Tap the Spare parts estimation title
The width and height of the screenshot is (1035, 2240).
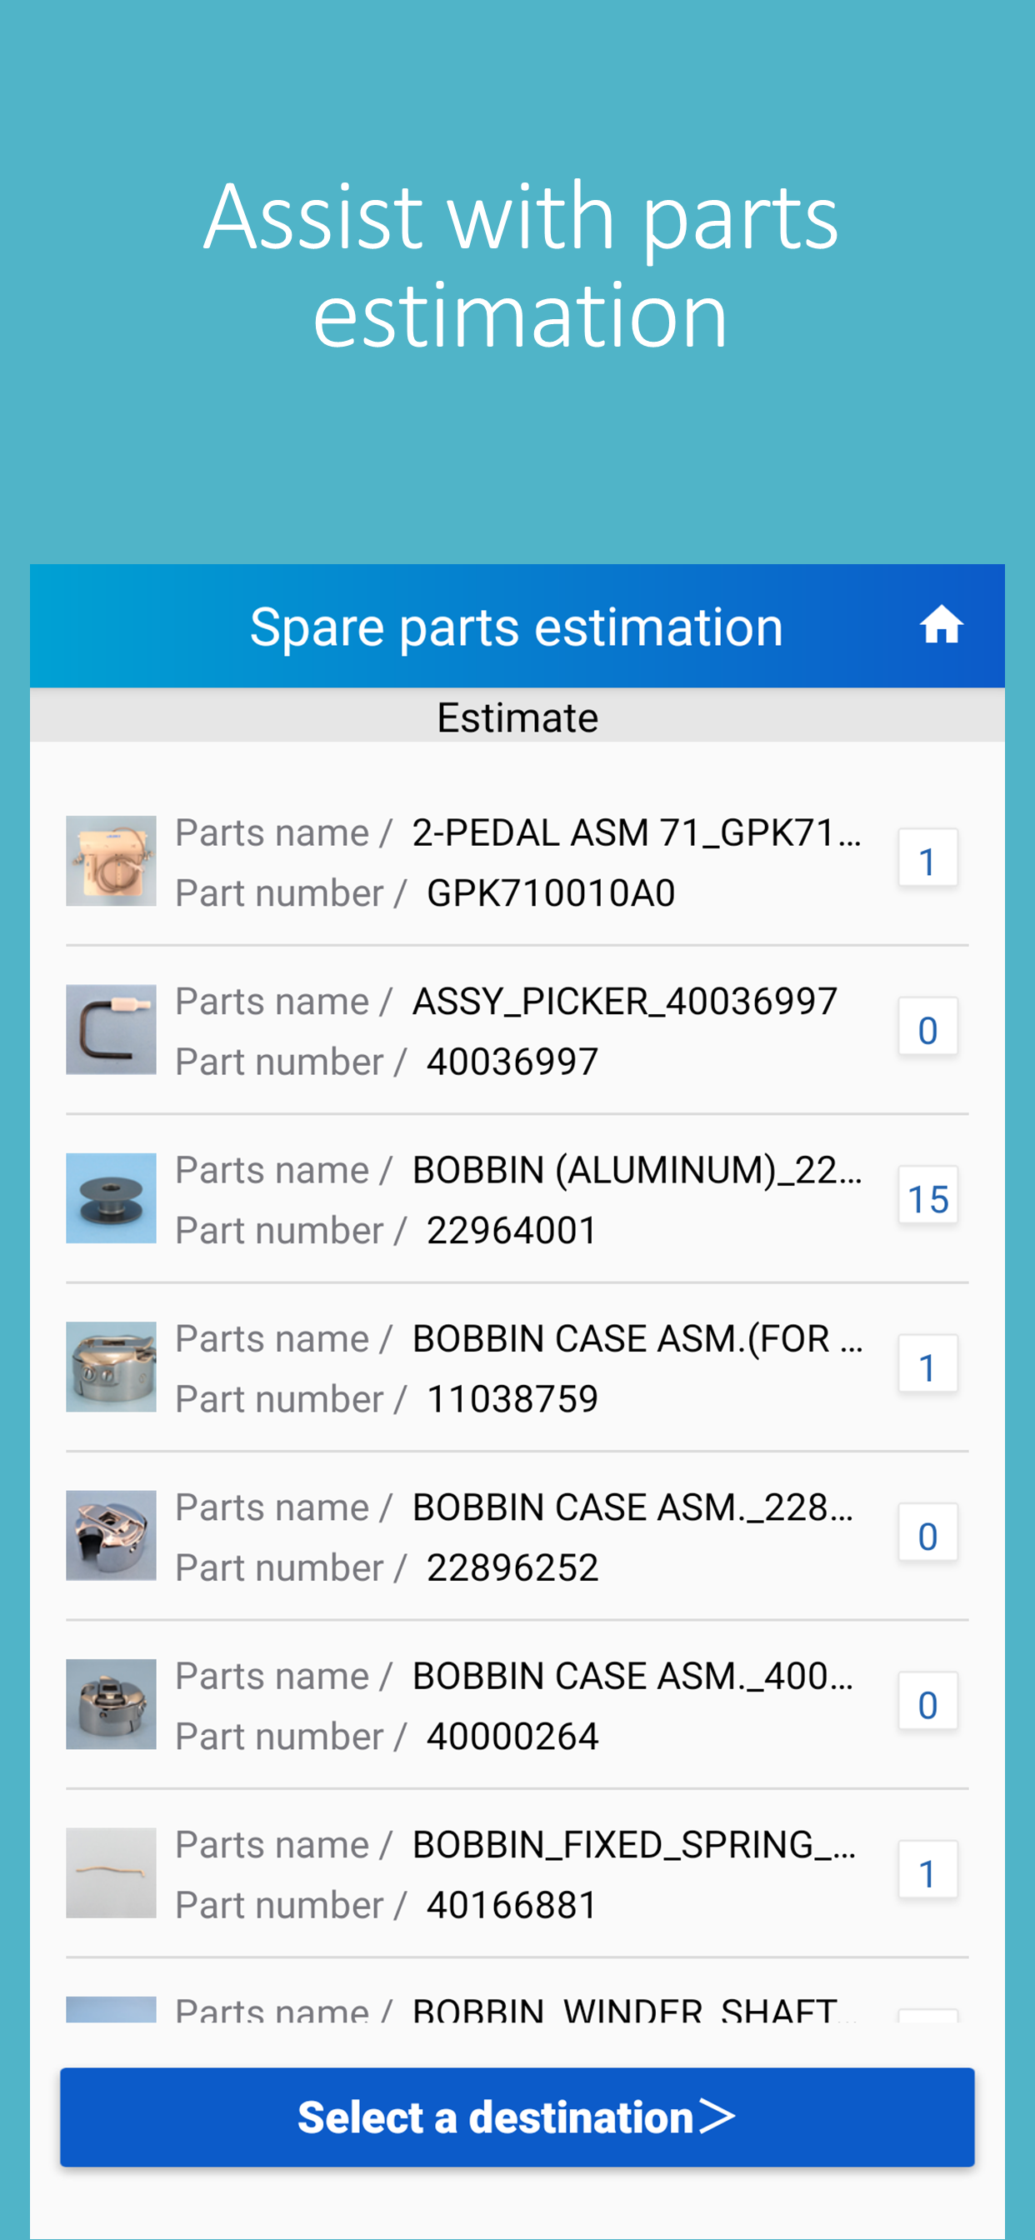[517, 627]
